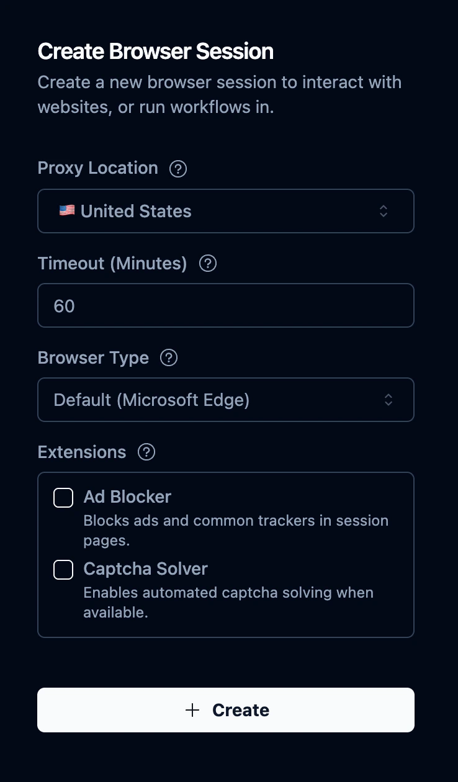Open the Proxy Location dropdown
The image size is (458, 782).
tap(226, 211)
